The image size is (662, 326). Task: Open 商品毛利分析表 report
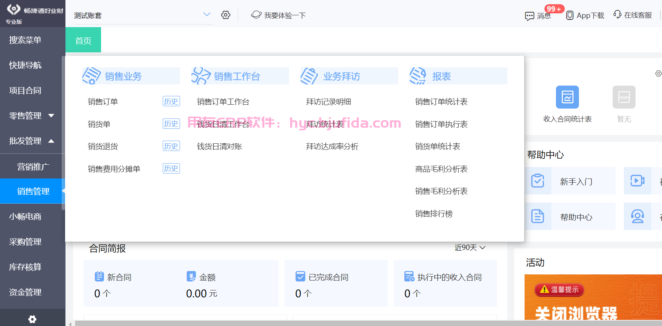pos(441,169)
